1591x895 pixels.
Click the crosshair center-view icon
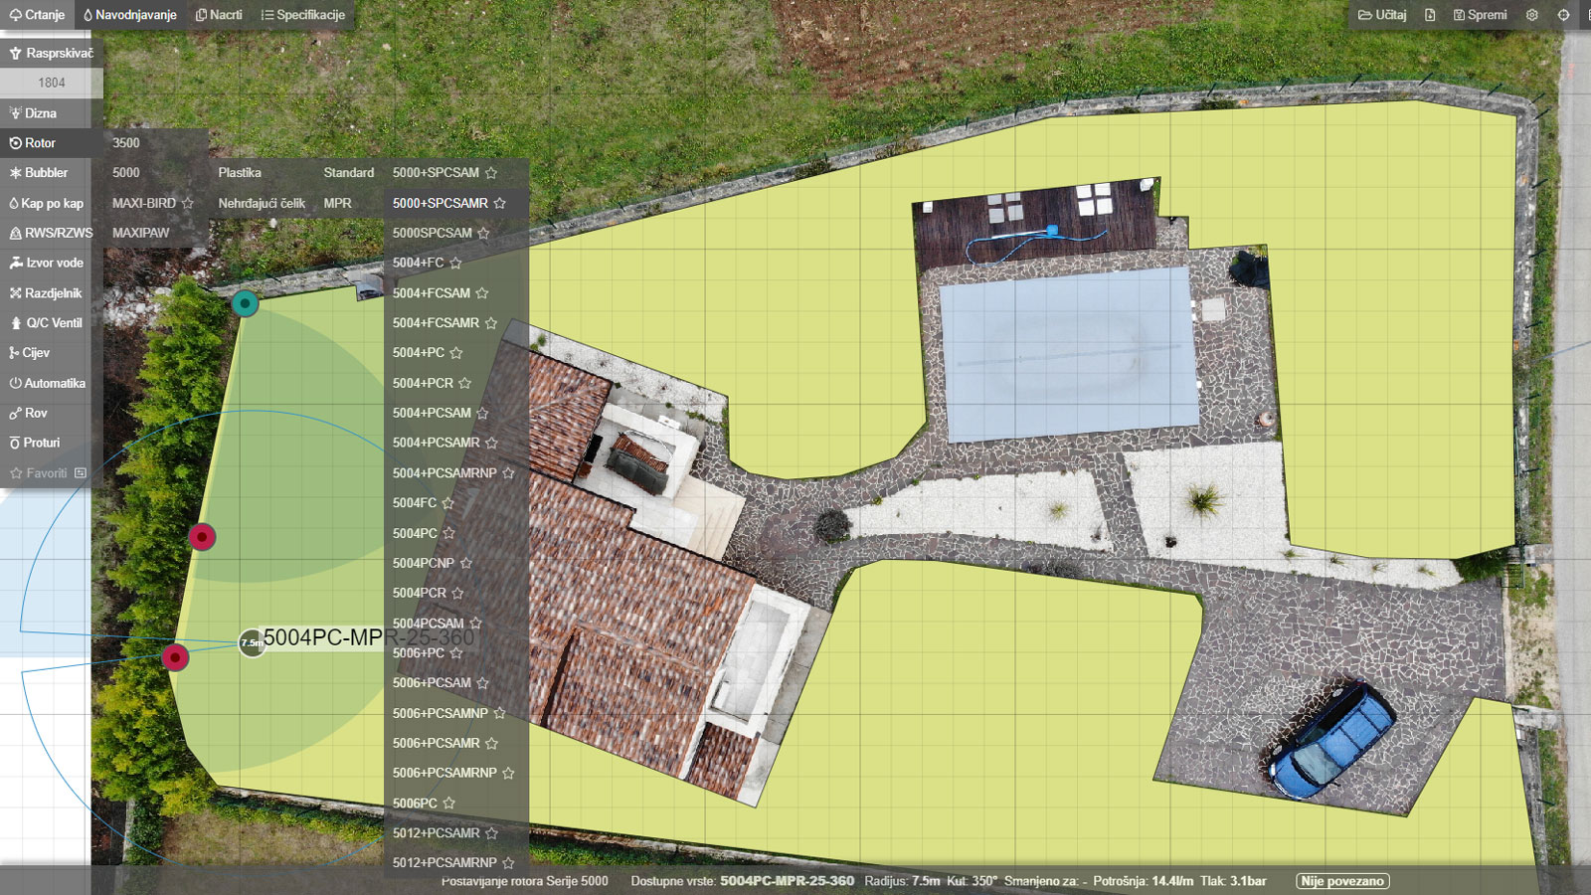(x=1563, y=15)
